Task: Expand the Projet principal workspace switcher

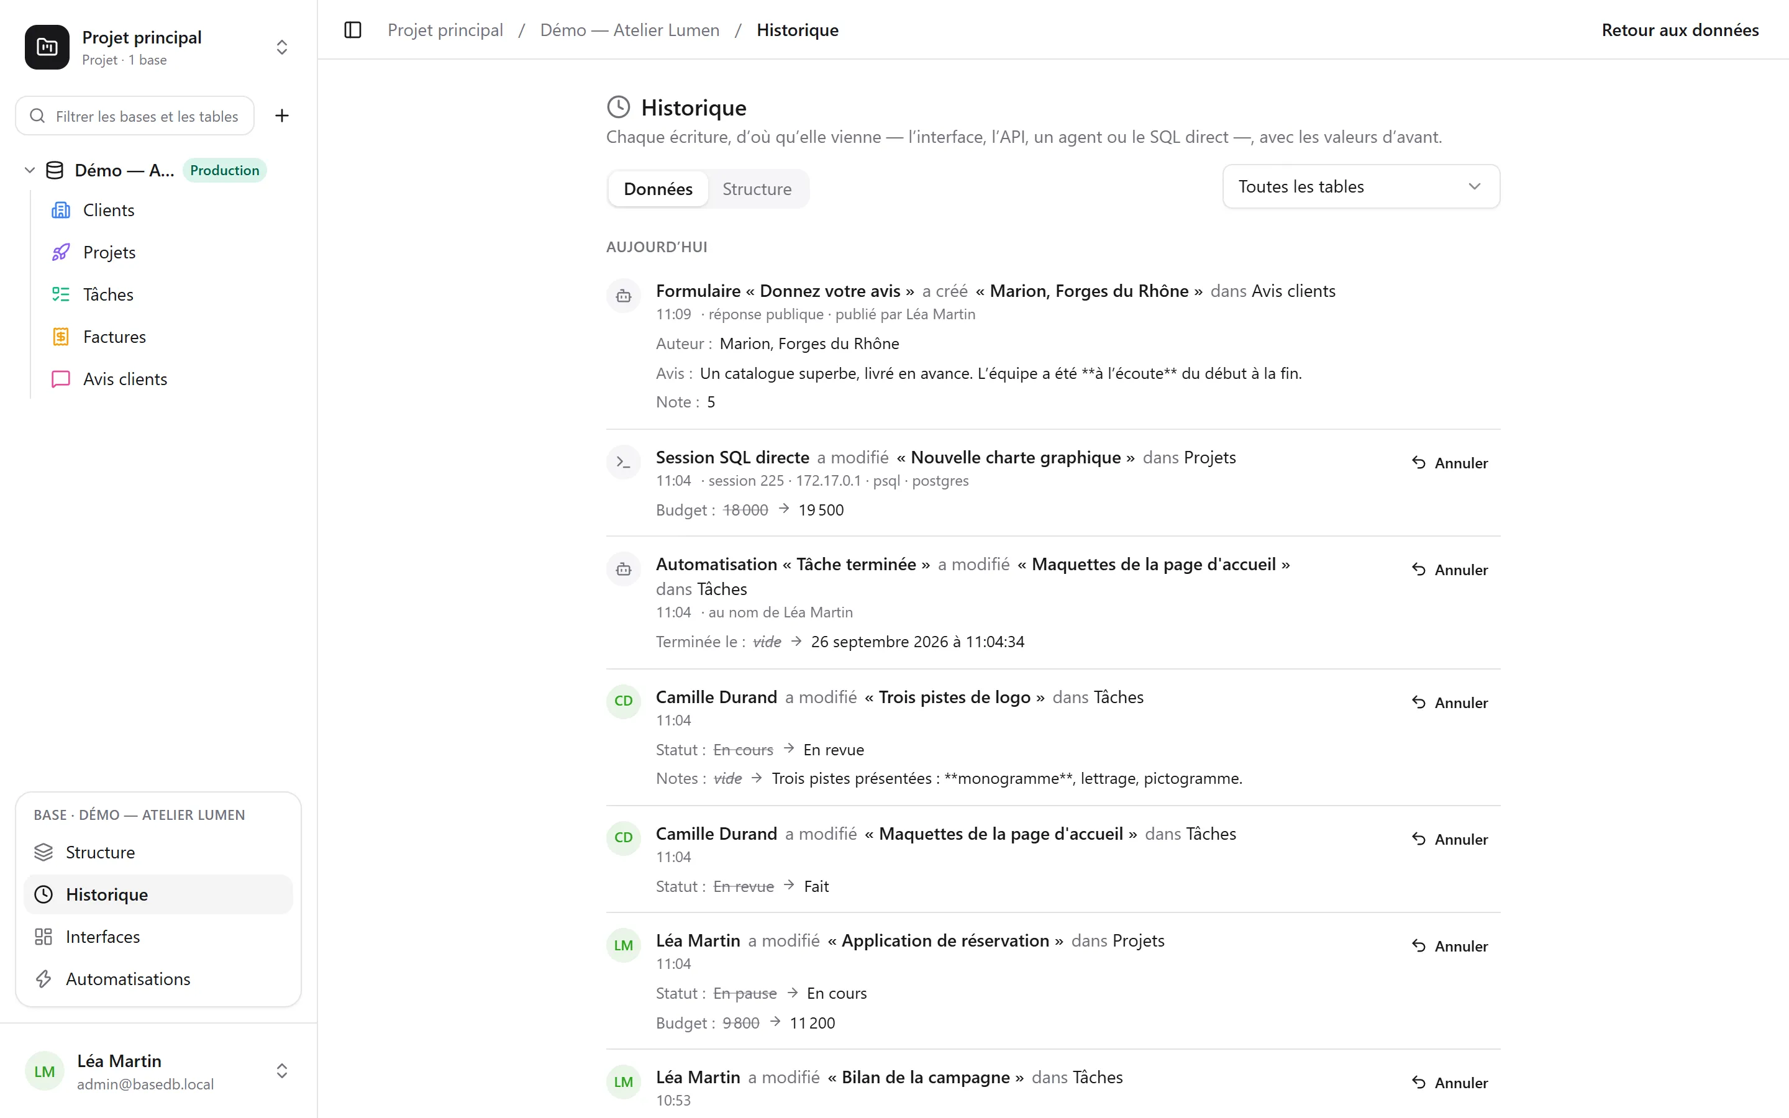Action: pyautogui.click(x=281, y=47)
